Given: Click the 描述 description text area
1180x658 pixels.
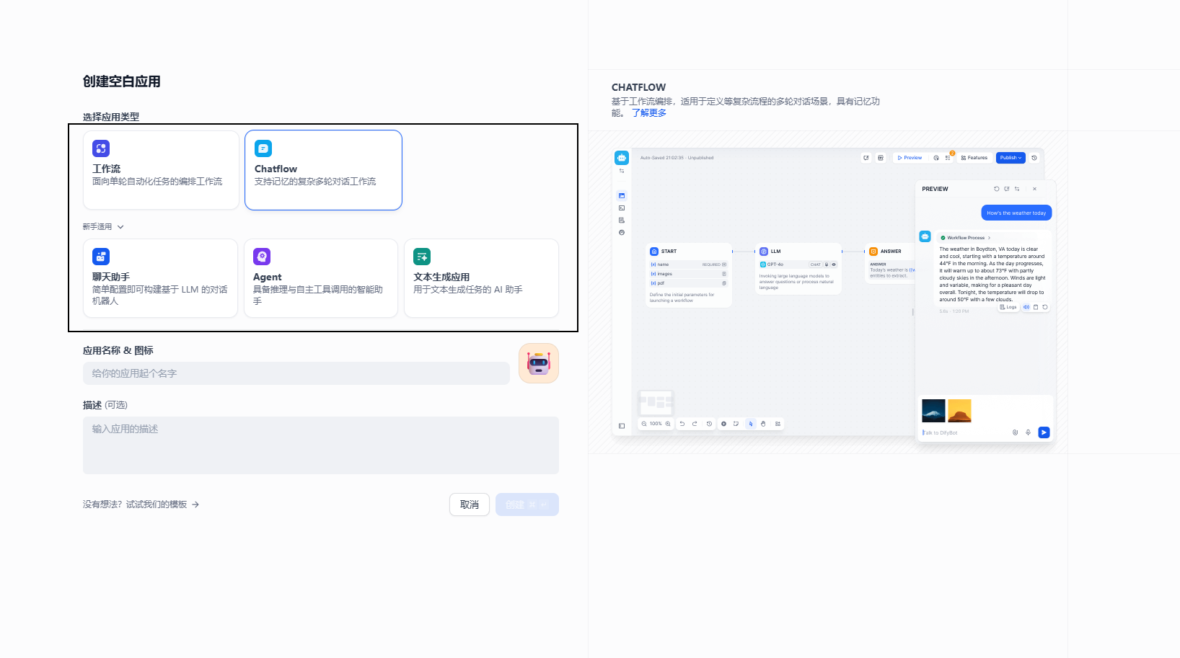Looking at the screenshot, I should pyautogui.click(x=320, y=445).
